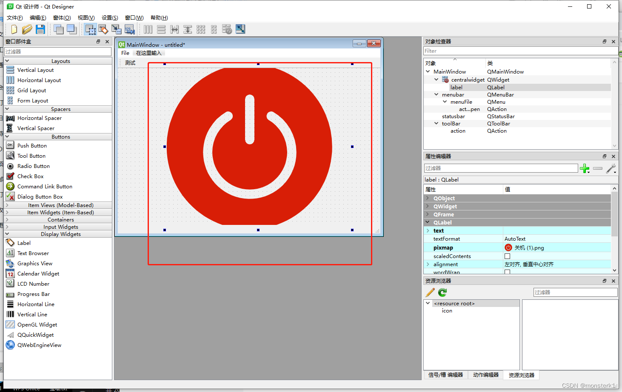Switch to Edit Signals/Slots mode
The image size is (622, 392).
click(103, 29)
